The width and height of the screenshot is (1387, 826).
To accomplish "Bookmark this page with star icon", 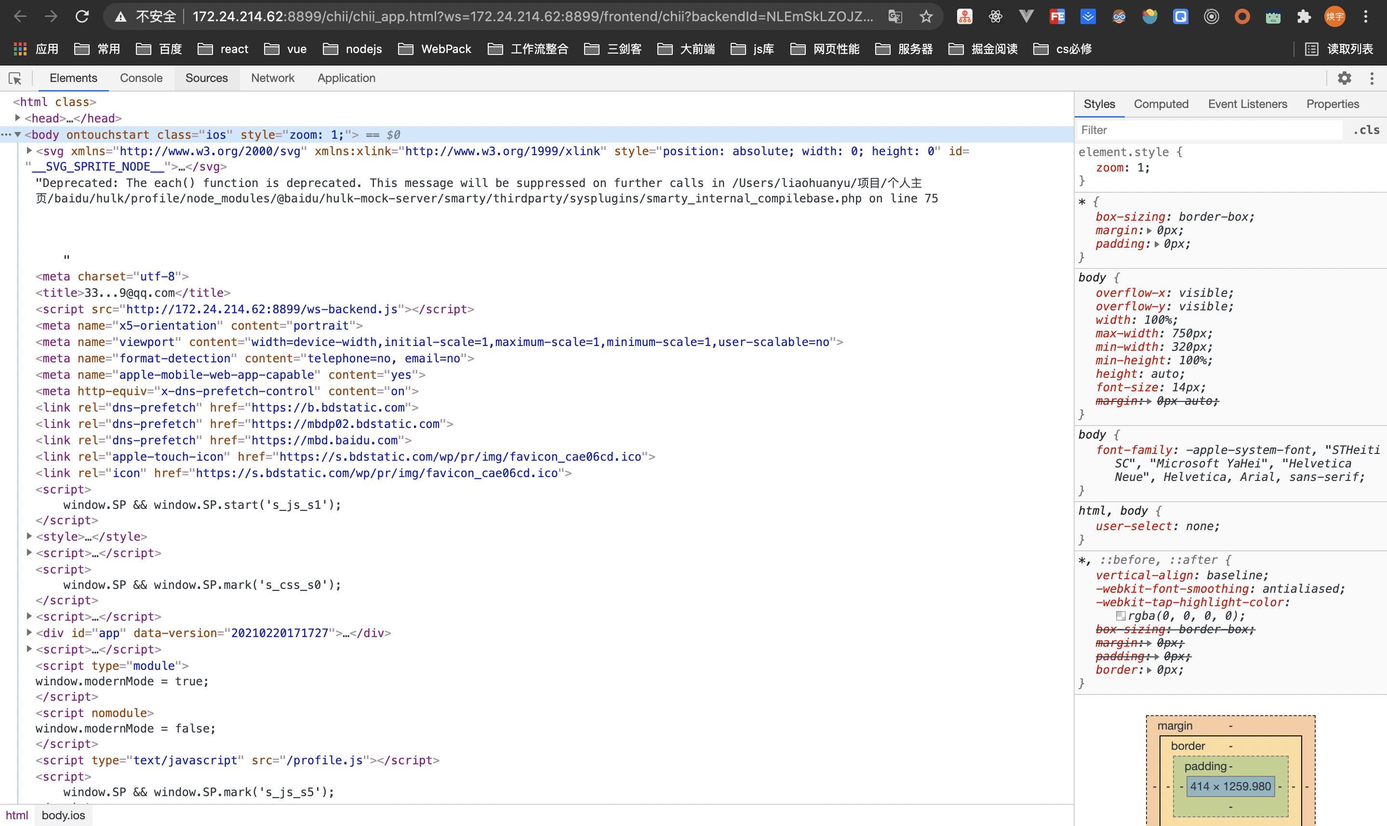I will pos(926,17).
